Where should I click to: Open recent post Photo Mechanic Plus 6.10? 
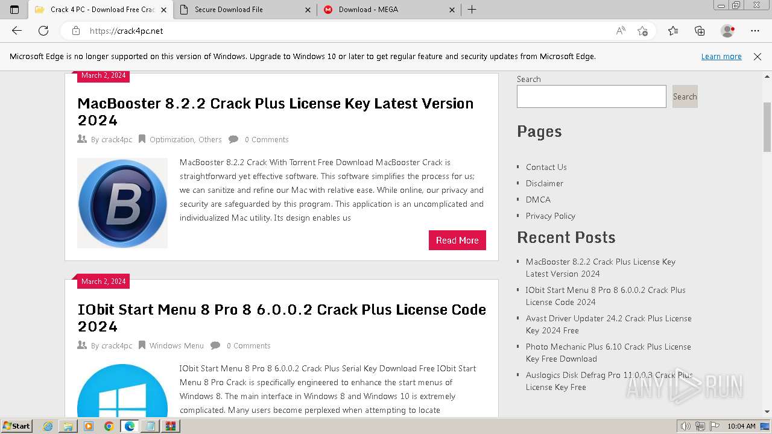click(x=609, y=353)
